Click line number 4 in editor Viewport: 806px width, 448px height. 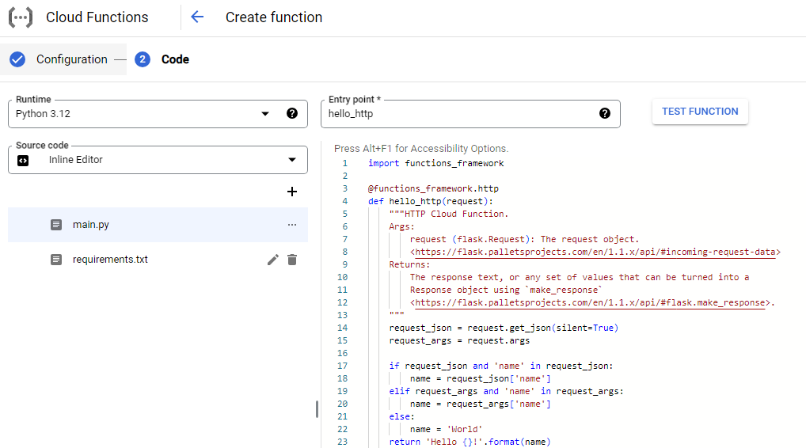[x=345, y=201]
